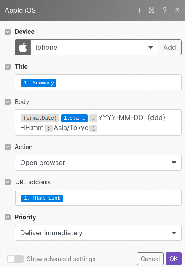
Task: Open the three-dot module options menu
Action: tap(139, 10)
